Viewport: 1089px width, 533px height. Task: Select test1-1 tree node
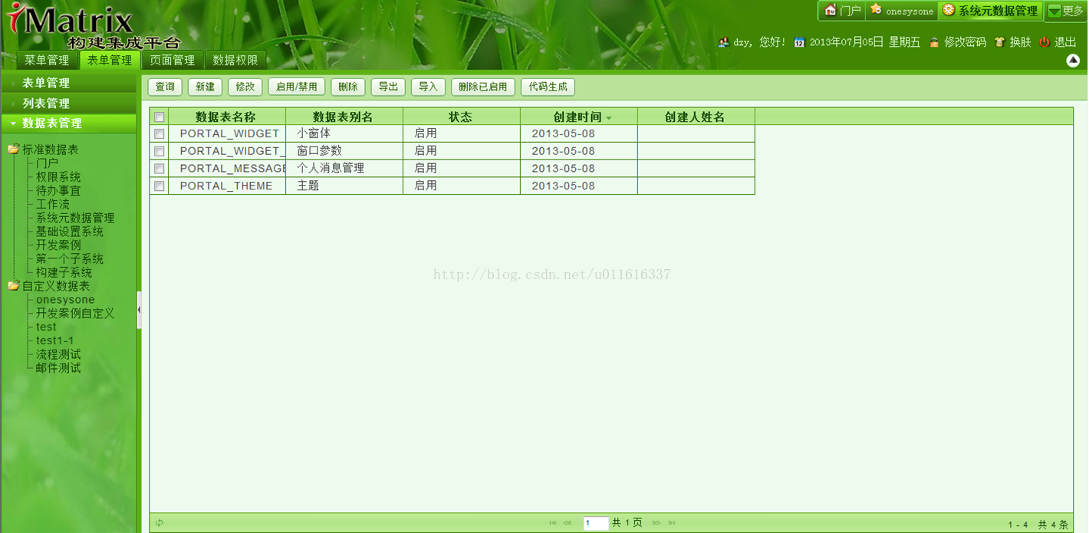55,341
